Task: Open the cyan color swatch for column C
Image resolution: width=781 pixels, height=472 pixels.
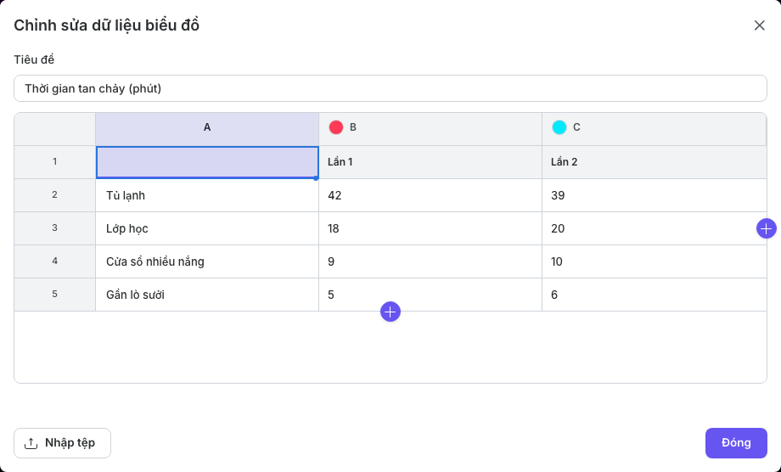Action: 559,127
